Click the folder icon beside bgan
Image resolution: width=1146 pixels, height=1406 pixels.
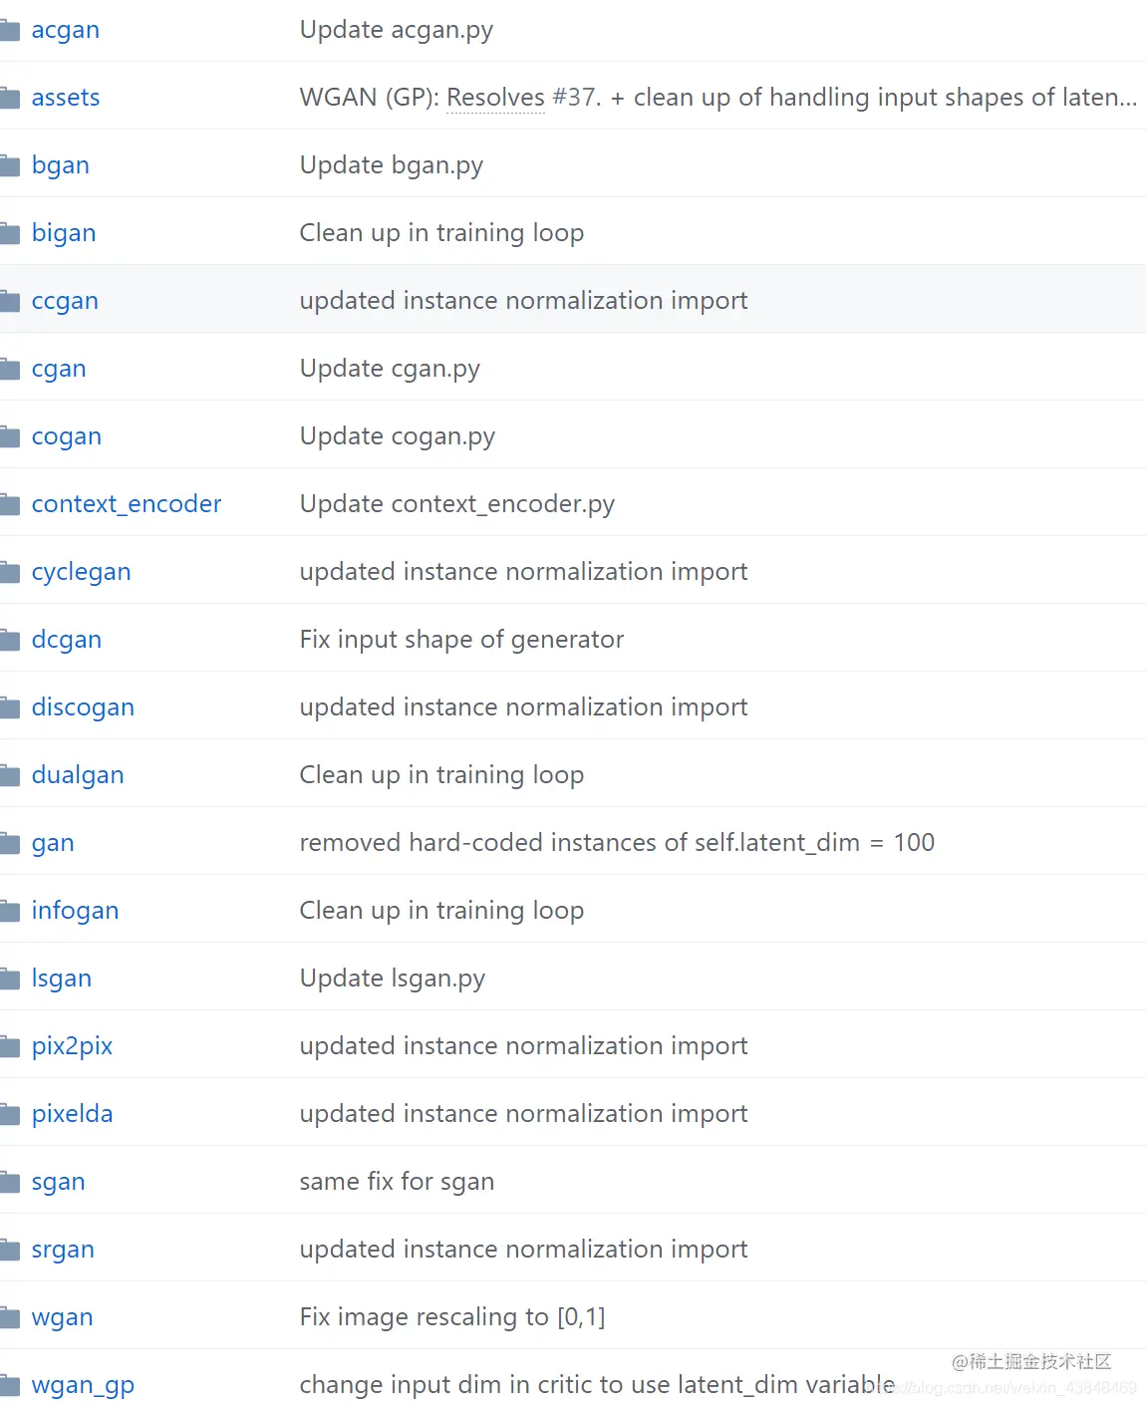[9, 166]
